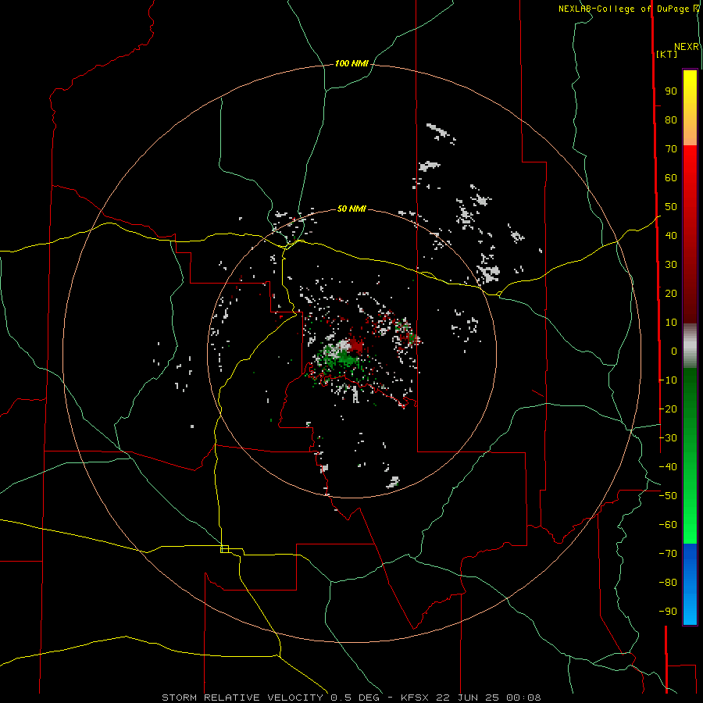Click the 00:08 timestamp in footer
The image size is (703, 703).
[x=523, y=698]
